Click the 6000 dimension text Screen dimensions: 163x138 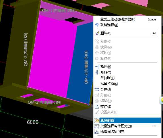point(33,122)
